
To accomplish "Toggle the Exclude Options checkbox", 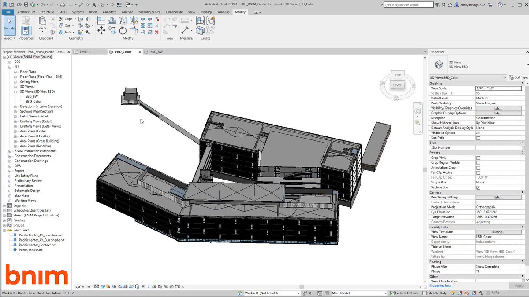I will 392,293.
